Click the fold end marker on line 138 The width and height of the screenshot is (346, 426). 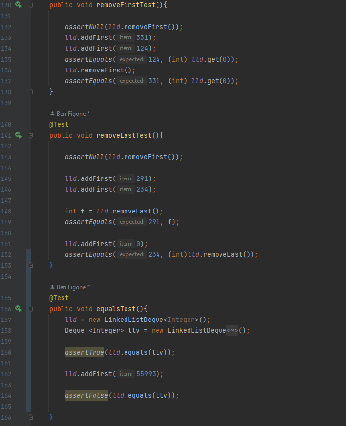pyautogui.click(x=31, y=92)
